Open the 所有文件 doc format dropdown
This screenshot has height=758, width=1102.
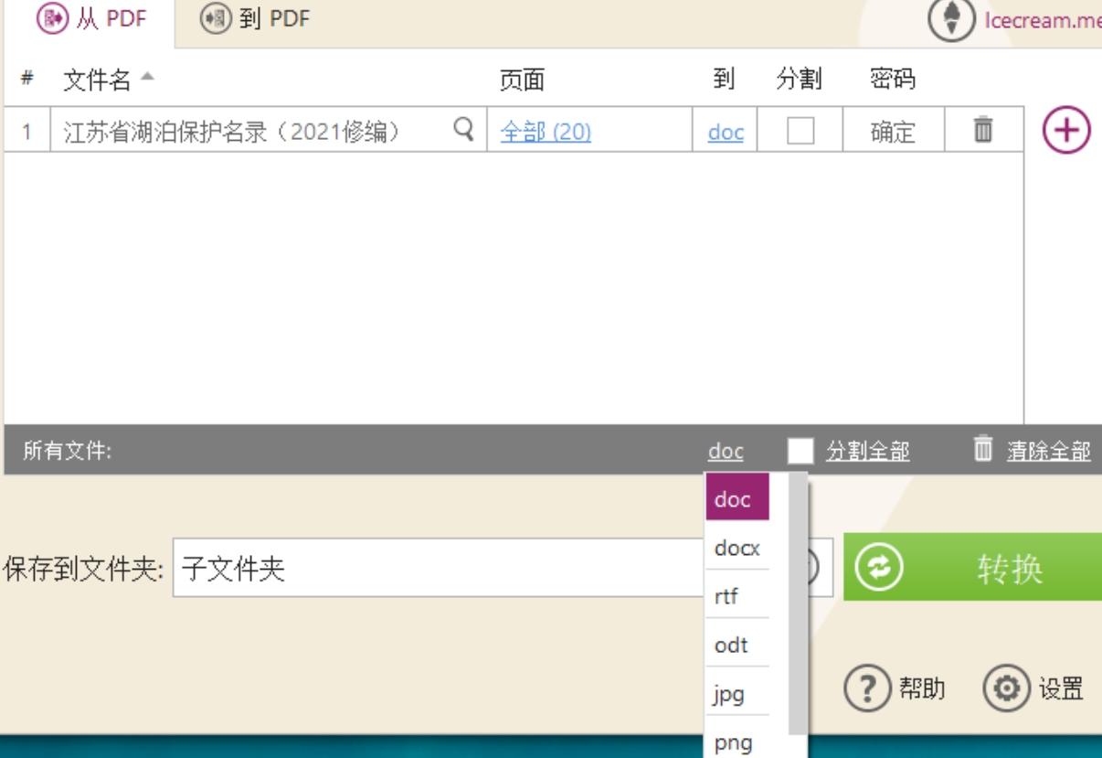click(726, 451)
